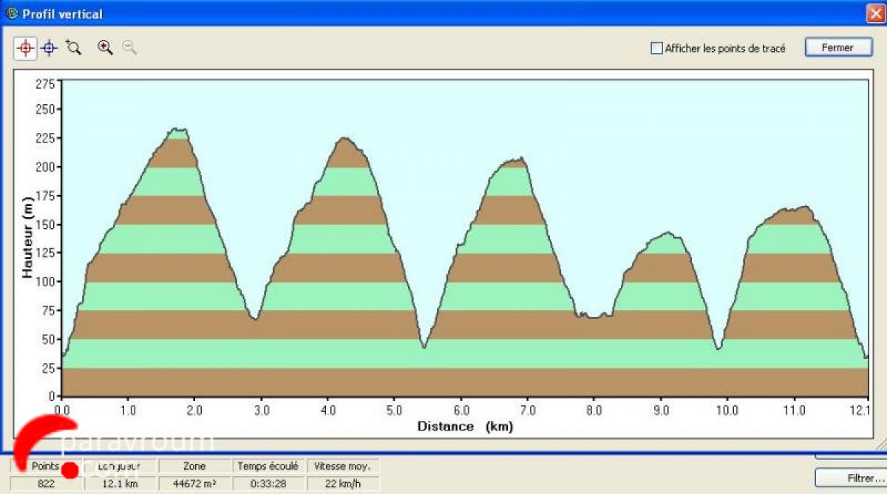Click the Zone value 44672 m²

click(x=195, y=484)
